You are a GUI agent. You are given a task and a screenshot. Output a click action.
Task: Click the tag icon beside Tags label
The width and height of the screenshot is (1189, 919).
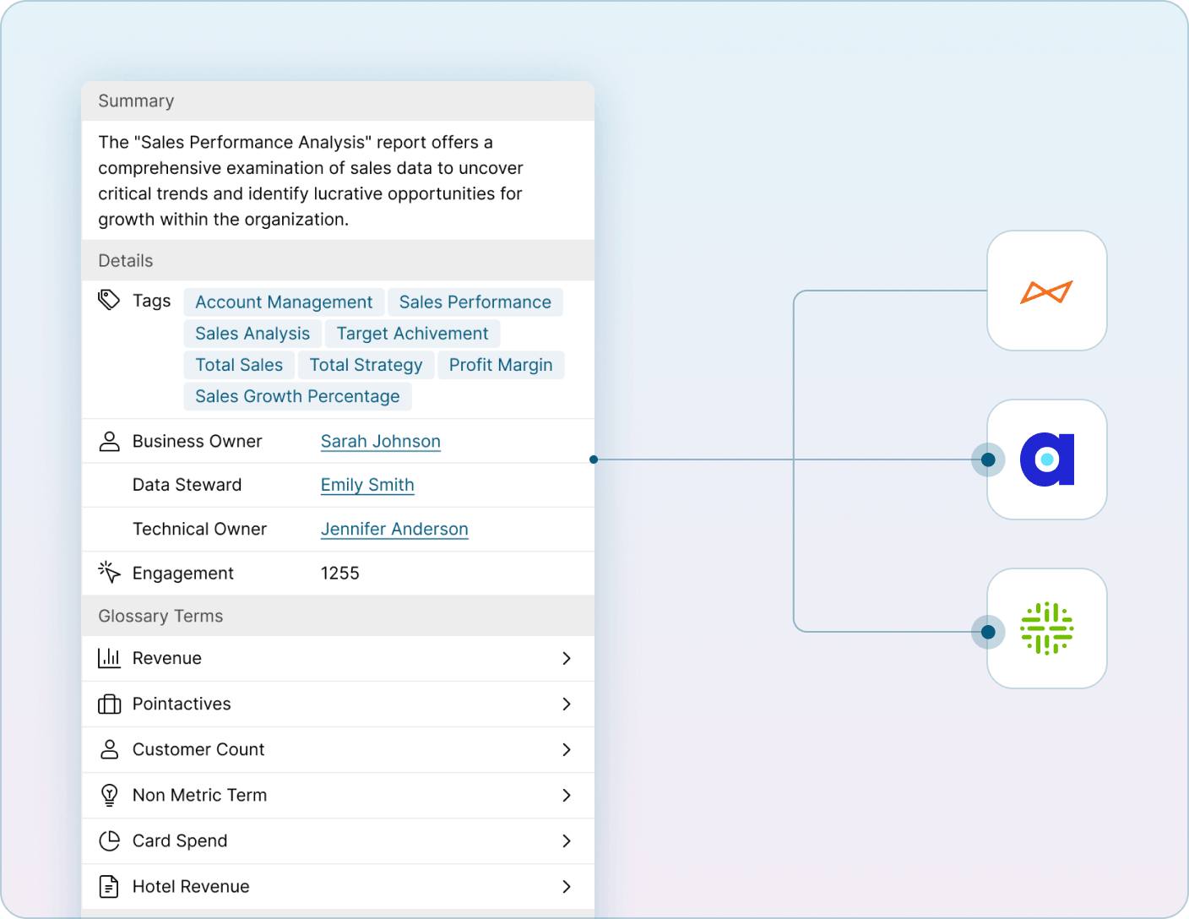110,300
